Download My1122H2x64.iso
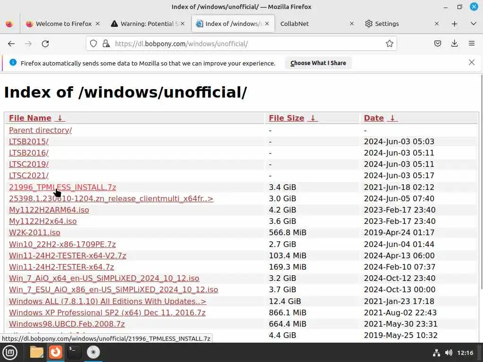The image size is (483, 362). tap(43, 222)
